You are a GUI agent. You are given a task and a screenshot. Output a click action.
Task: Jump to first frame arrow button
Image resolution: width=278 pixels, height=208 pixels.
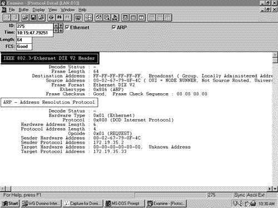click(61, 26)
